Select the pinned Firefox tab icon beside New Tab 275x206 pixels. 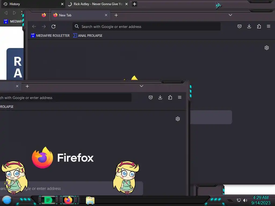(x=44, y=15)
